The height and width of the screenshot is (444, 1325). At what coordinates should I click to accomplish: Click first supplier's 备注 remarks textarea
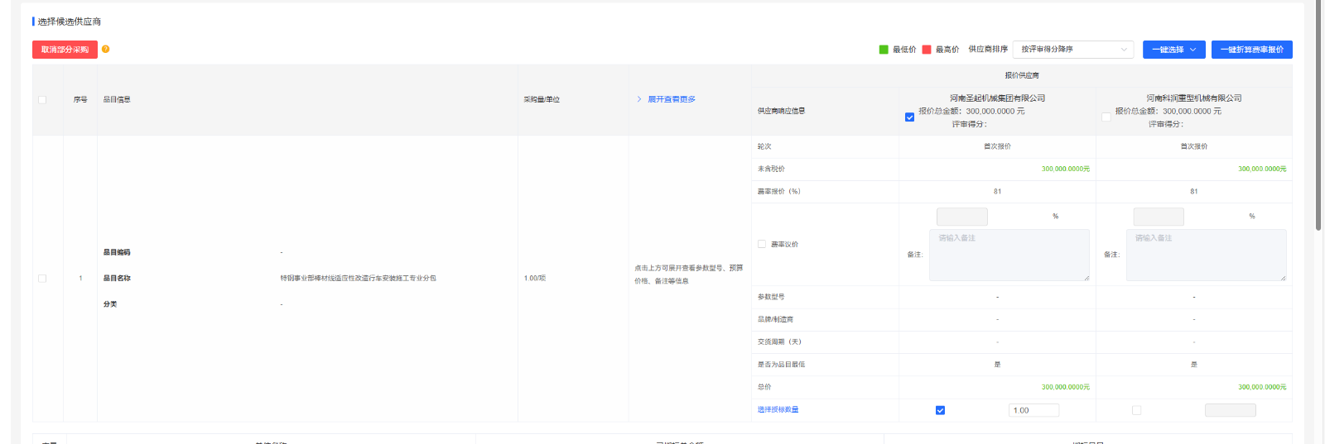1009,255
